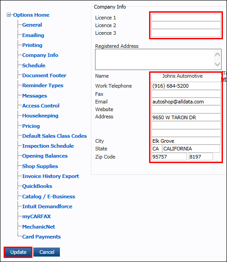Focus the Licence 3 field

[x=186, y=33]
